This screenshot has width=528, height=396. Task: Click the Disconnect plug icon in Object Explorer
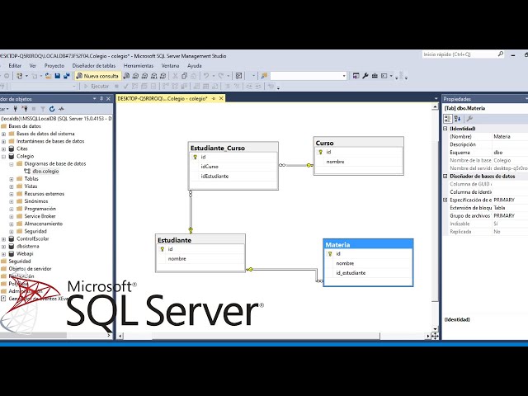click(25, 109)
